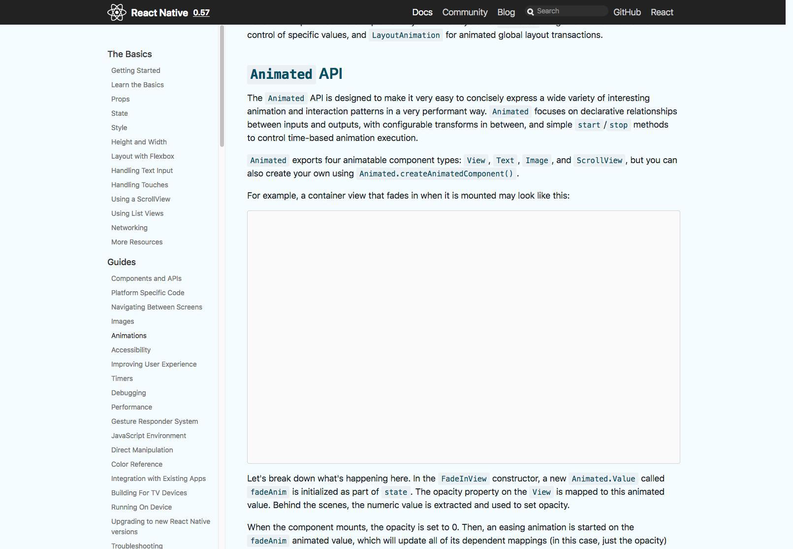Image resolution: width=793 pixels, height=549 pixels.
Task: Open Getting Started in sidebar
Action: (x=135, y=70)
